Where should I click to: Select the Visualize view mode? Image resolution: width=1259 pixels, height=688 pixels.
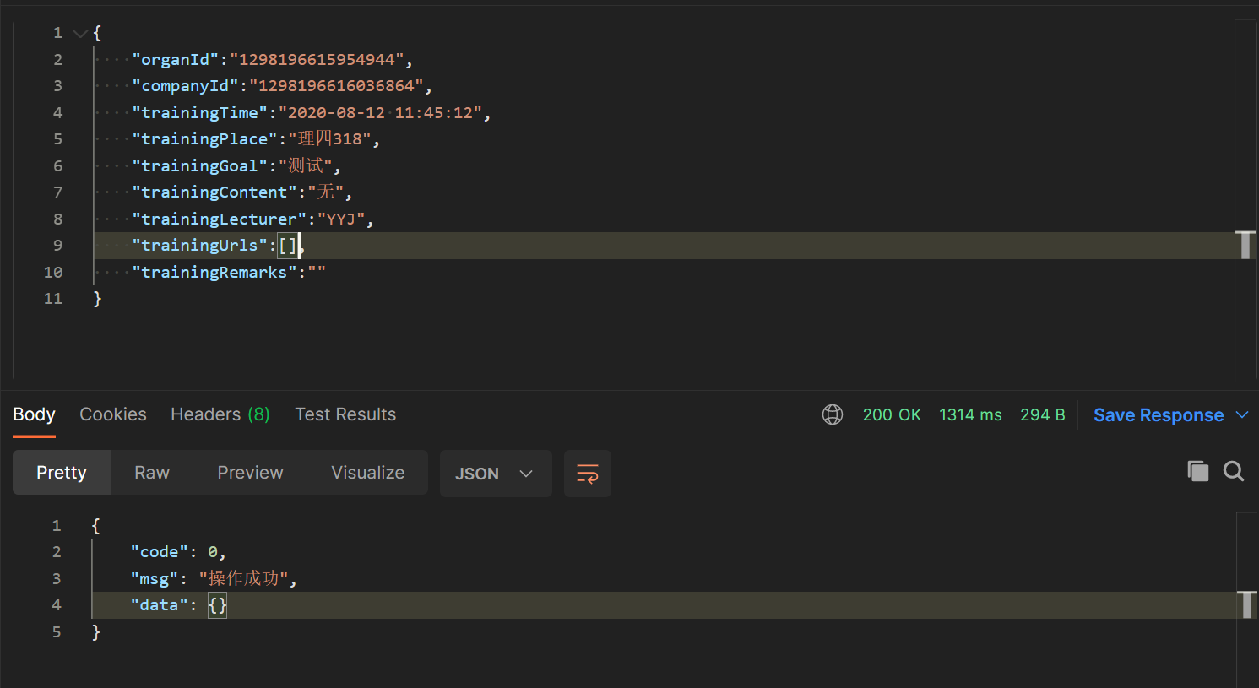coord(368,473)
